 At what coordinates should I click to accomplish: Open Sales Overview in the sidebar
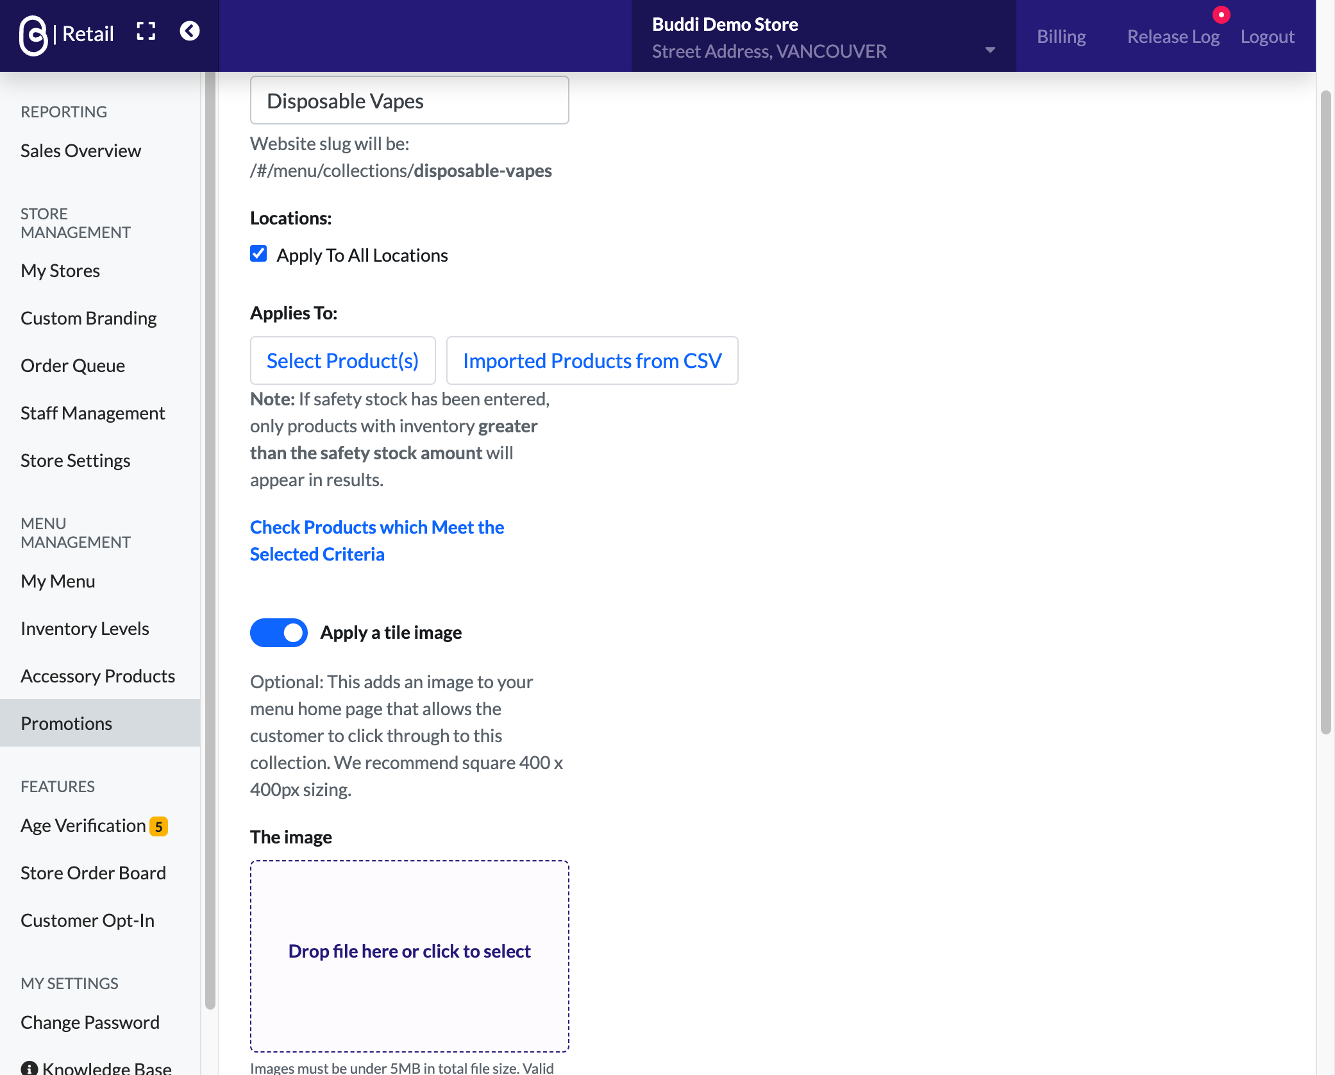pos(81,151)
